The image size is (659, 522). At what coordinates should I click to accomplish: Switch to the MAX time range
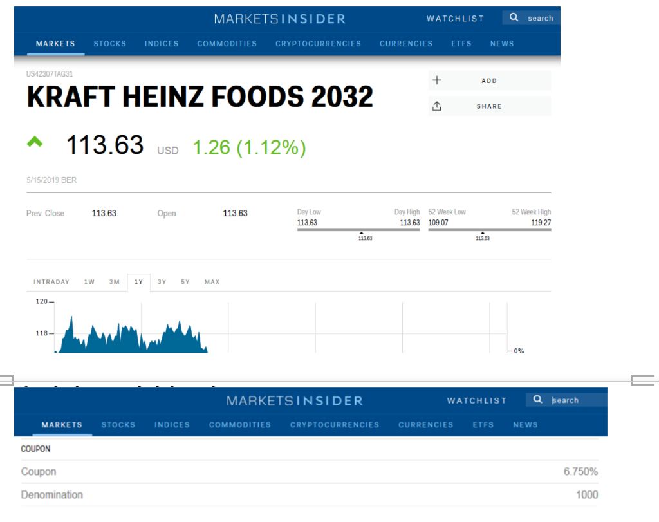click(x=211, y=282)
